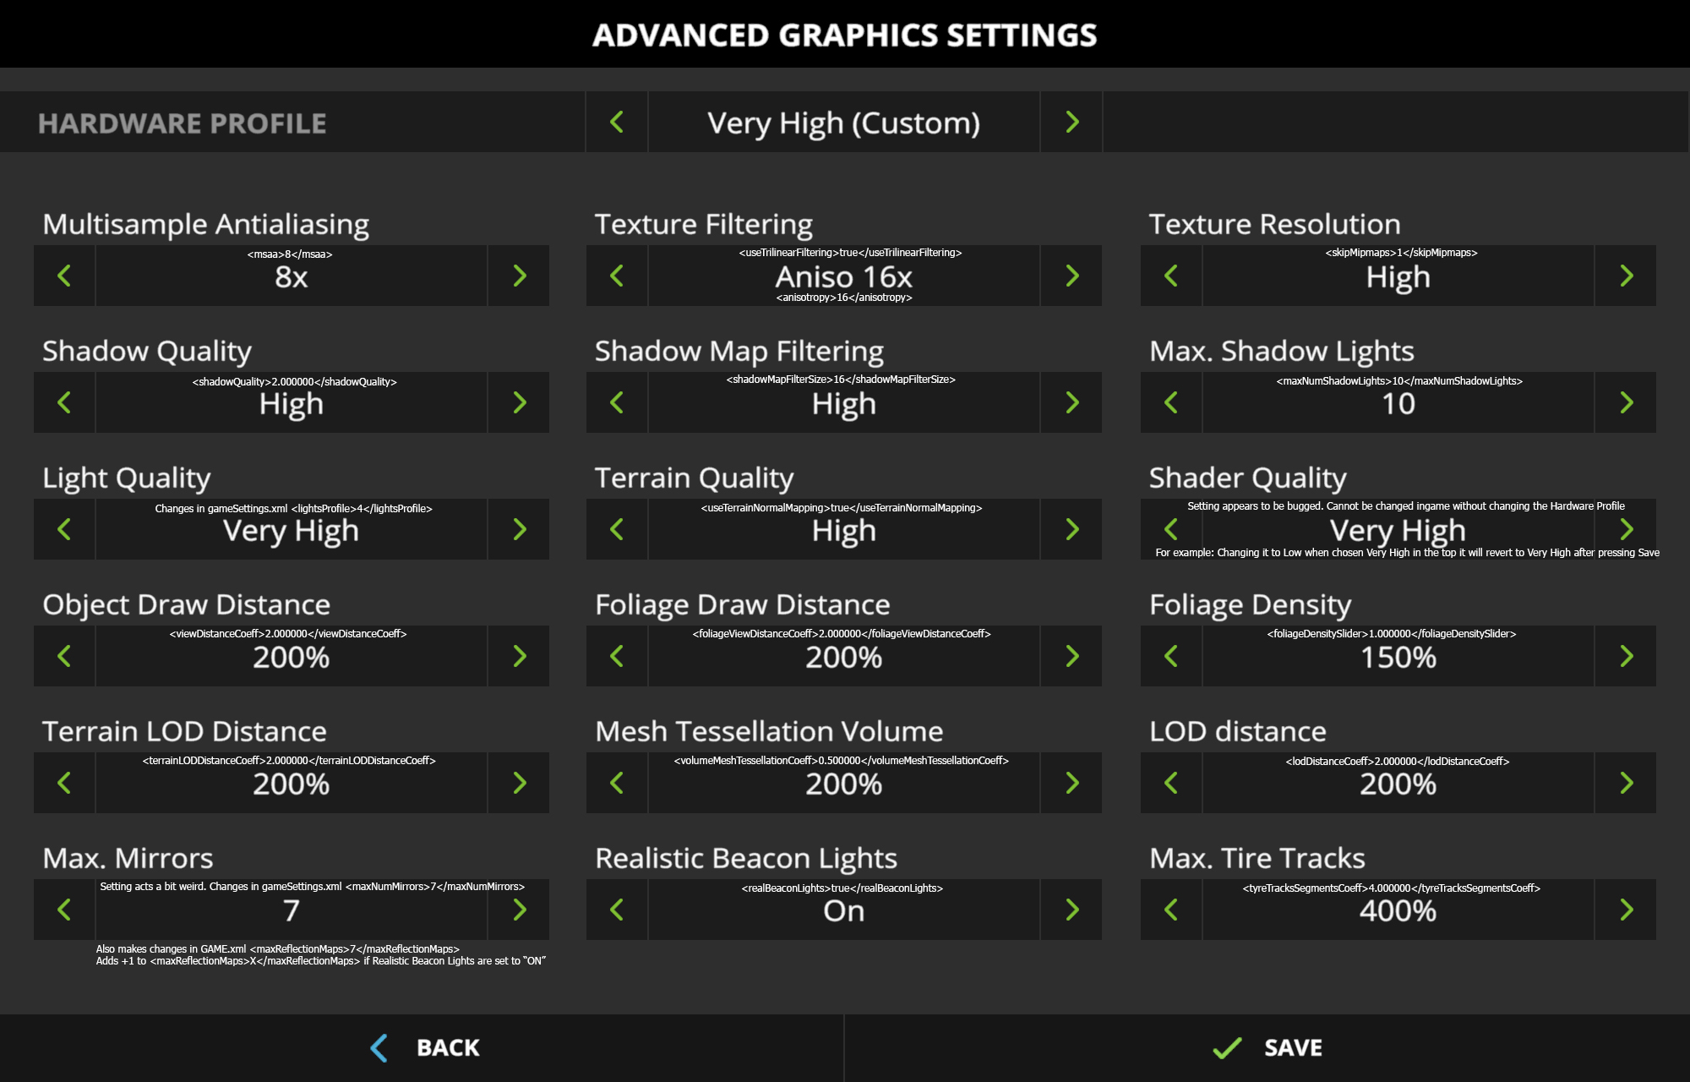This screenshot has height=1082, width=1690.
Task: Click left arrow of Texture Filtering
Action: tap(617, 276)
